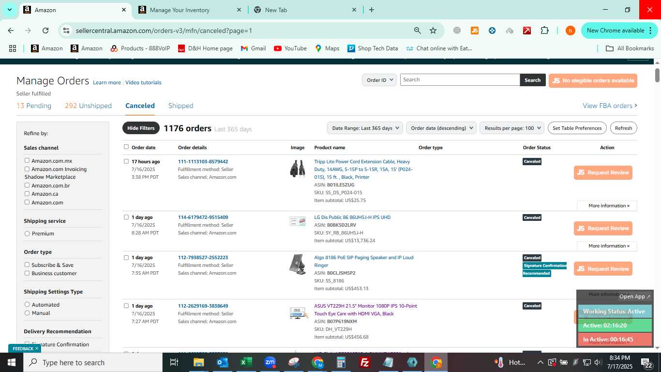Check the Amazon.com.mx sales channel
This screenshot has width=661, height=372.
pos(27,160)
